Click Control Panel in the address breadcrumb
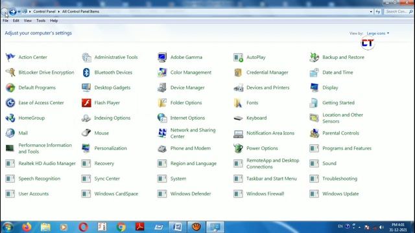This screenshot has height=233, width=415. [x=44, y=12]
